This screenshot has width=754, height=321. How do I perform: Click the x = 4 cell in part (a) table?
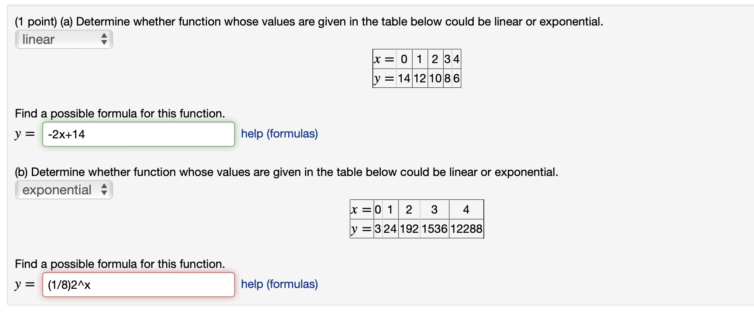(x=456, y=59)
